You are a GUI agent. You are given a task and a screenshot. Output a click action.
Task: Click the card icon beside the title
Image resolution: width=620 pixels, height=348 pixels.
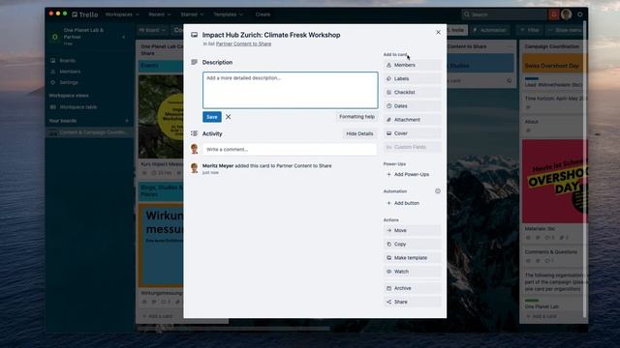coord(194,35)
